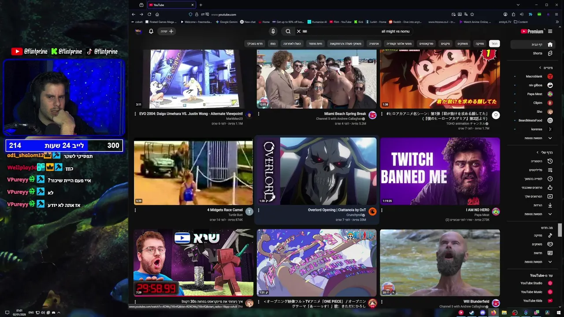Open more options for I AM NO HERO video
This screenshot has height=317, width=564.
tap(382, 210)
